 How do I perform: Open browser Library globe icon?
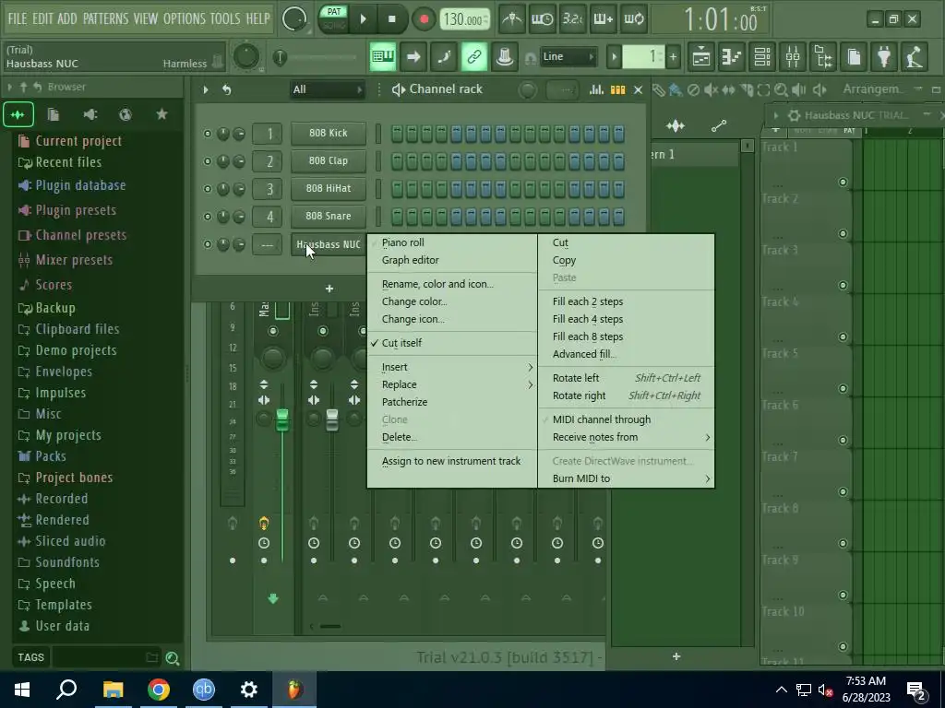(x=126, y=114)
